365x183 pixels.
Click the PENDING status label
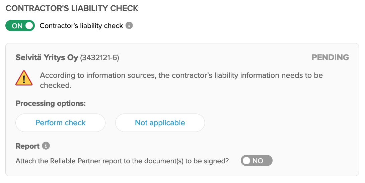(x=330, y=57)
